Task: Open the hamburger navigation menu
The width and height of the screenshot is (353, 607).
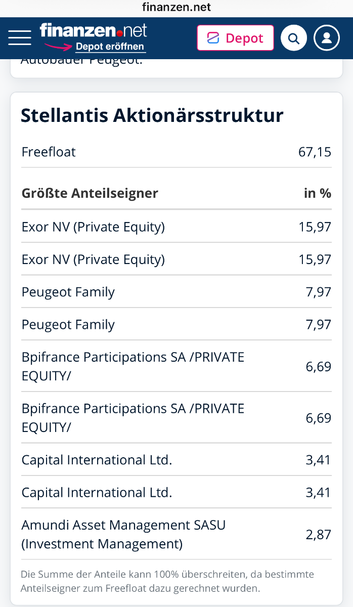Action: coord(20,38)
